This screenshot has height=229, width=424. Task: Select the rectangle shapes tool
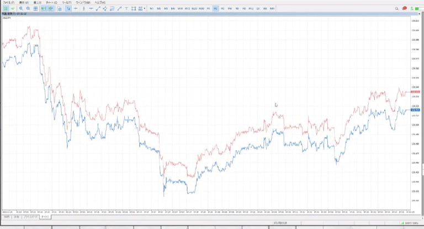[x=134, y=9]
